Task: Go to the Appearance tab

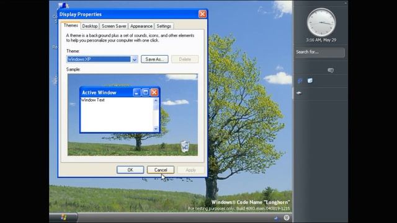Action: pyautogui.click(x=141, y=26)
